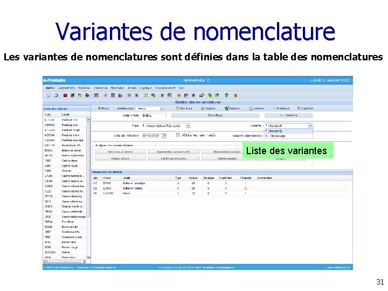The image size is (388, 291).
Task: Select Châssis in article list
Action: tap(65, 171)
